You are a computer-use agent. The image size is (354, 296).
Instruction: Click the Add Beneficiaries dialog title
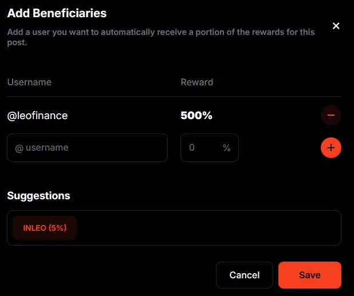coord(57,13)
